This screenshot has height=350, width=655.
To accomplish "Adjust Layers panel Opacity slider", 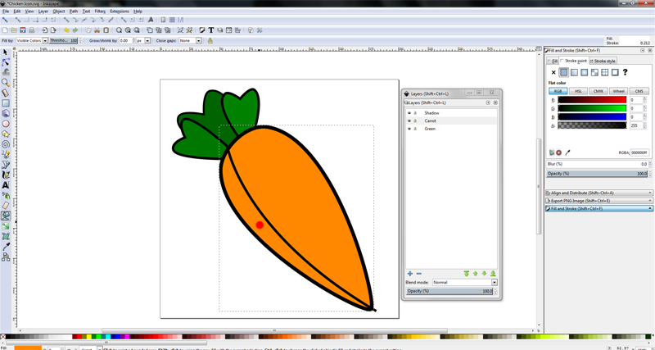I will [x=449, y=291].
